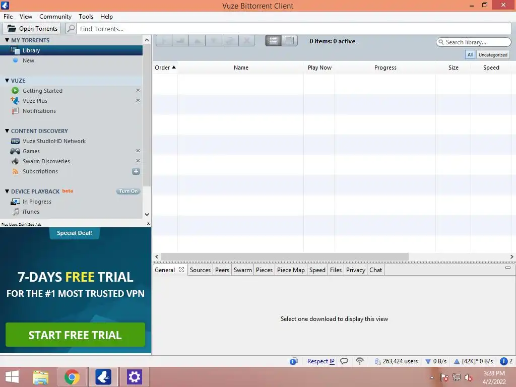This screenshot has width=516, height=387.
Task: Click right arrow of horizontal scrollbar
Action: [x=512, y=256]
